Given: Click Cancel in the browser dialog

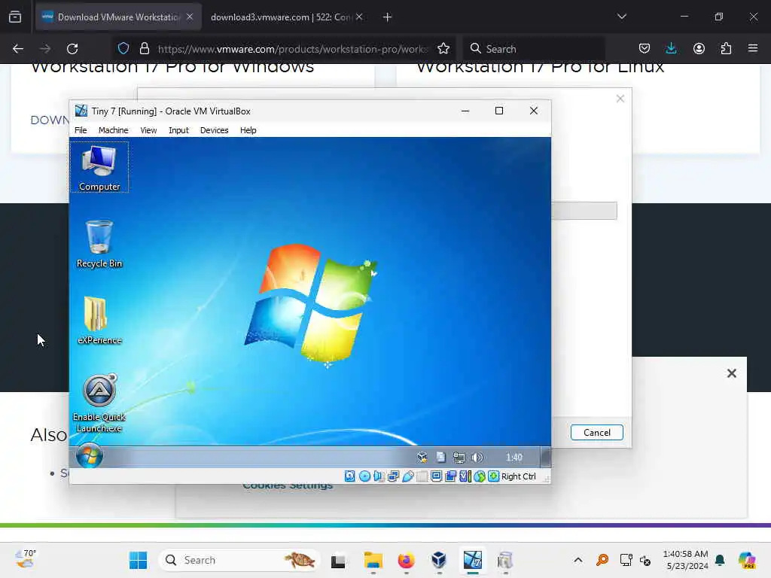Looking at the screenshot, I should [x=597, y=433].
